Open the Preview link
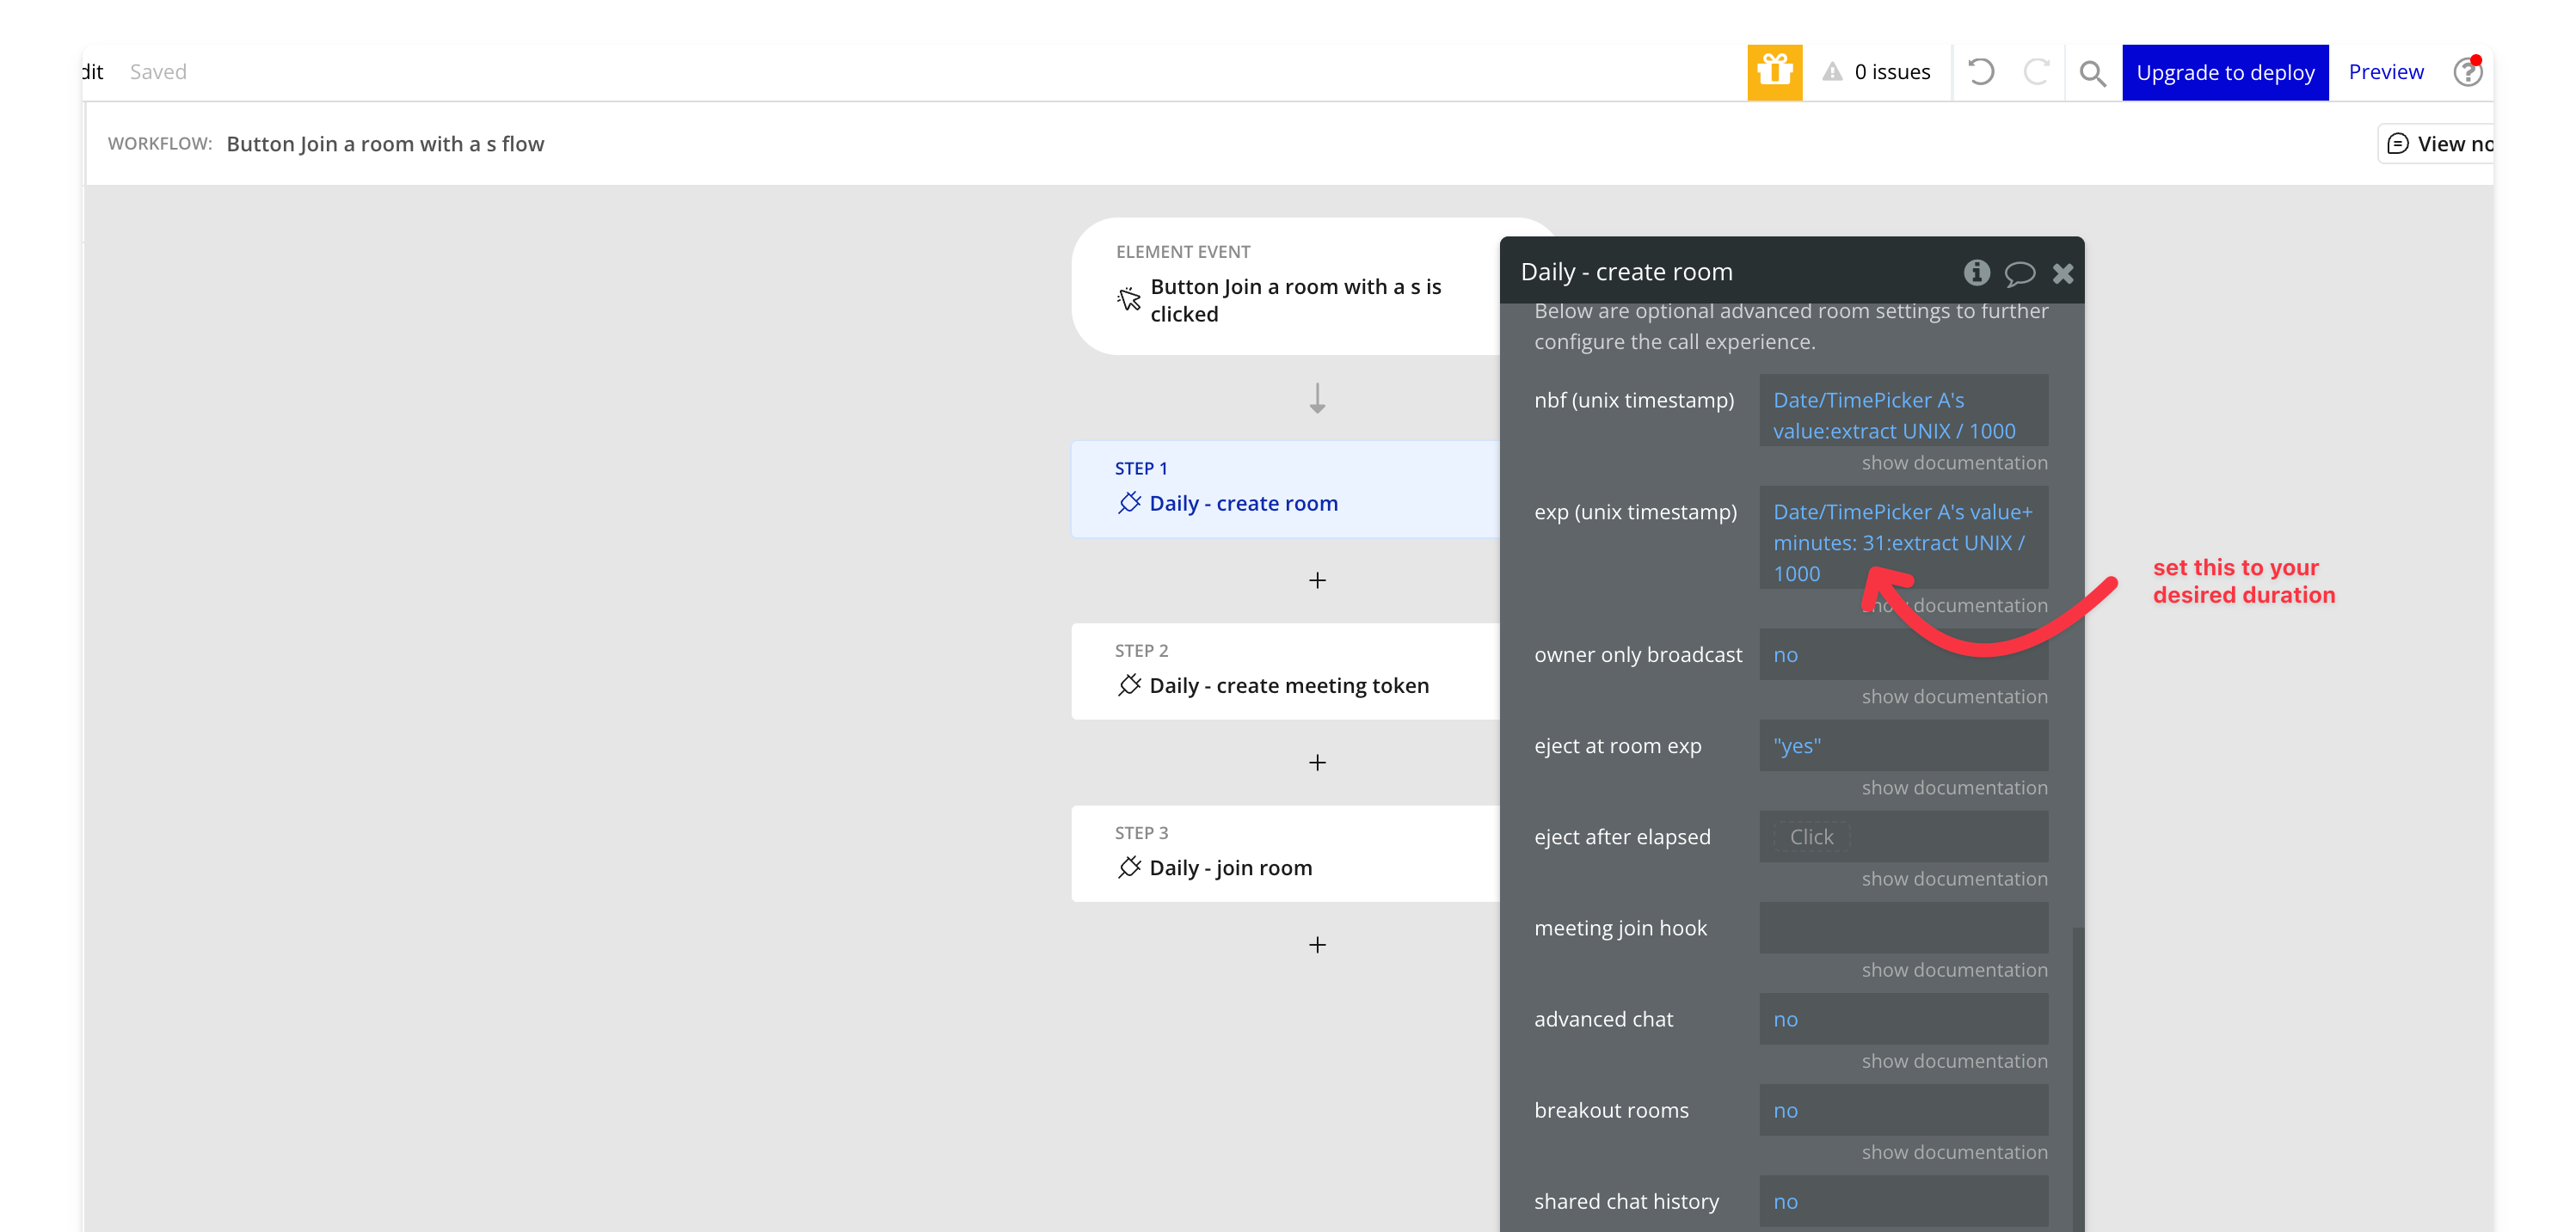The width and height of the screenshot is (2576, 1232). coord(2385,72)
